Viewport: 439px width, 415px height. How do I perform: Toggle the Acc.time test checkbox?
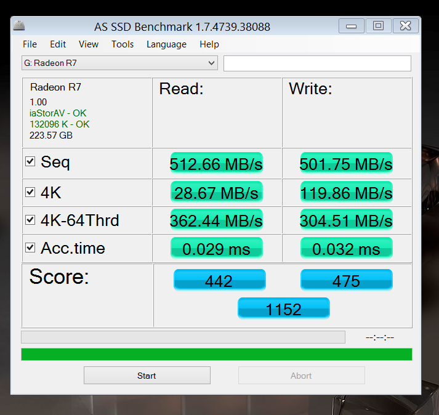[x=30, y=248]
